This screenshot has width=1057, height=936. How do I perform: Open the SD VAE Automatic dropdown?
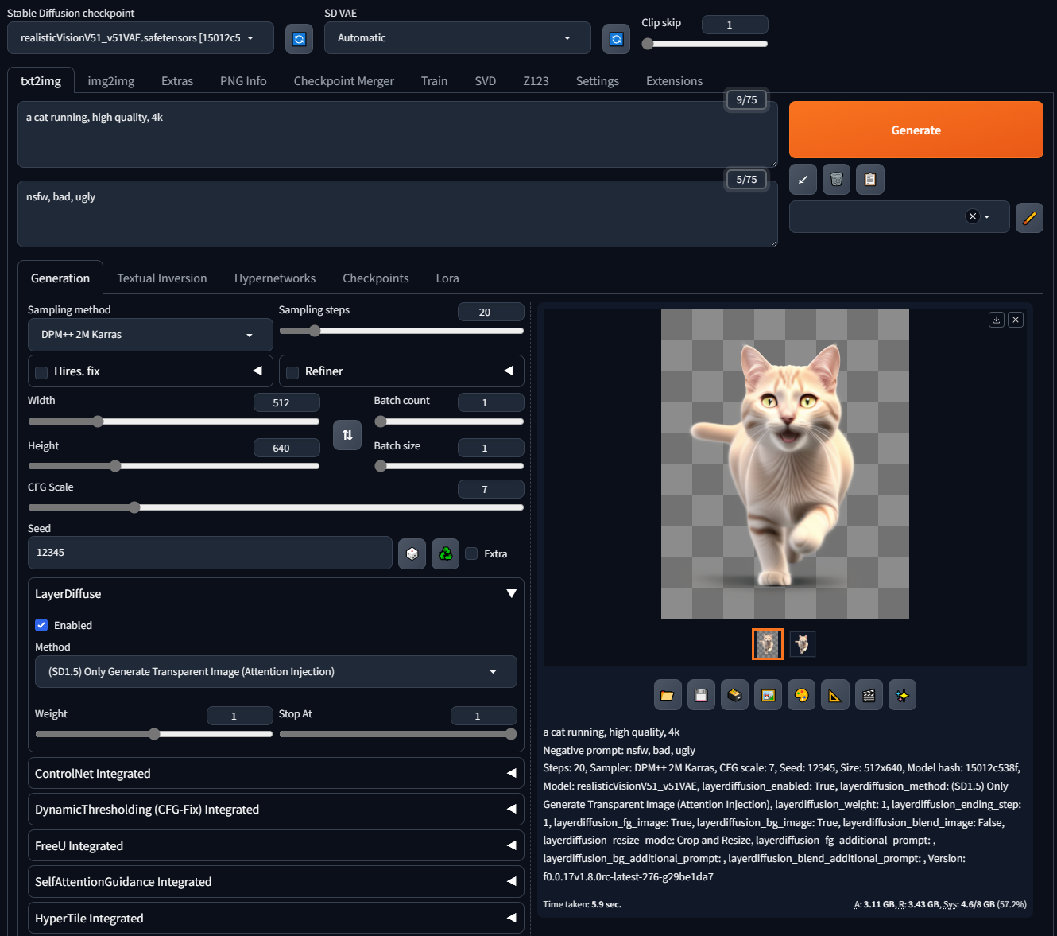(x=458, y=38)
